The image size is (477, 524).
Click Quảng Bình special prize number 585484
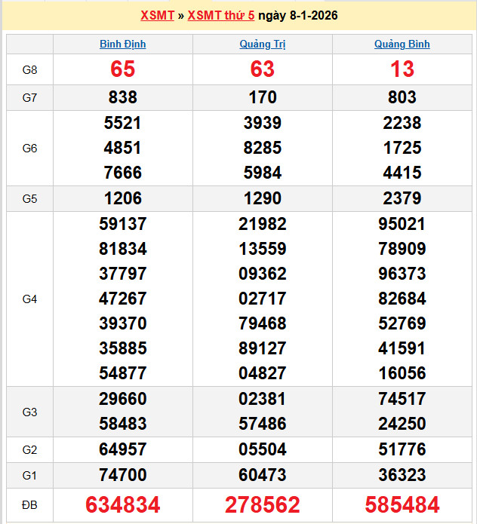pos(402,504)
